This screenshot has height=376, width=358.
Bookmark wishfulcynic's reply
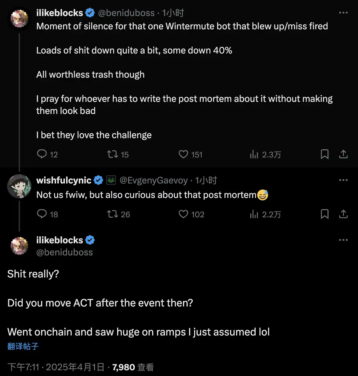tap(324, 214)
